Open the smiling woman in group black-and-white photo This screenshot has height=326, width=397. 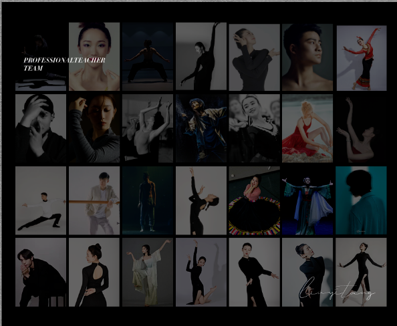(x=255, y=128)
